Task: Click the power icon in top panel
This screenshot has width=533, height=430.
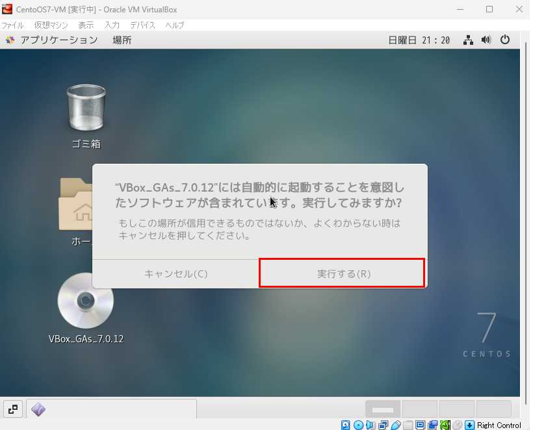Action: pyautogui.click(x=505, y=40)
